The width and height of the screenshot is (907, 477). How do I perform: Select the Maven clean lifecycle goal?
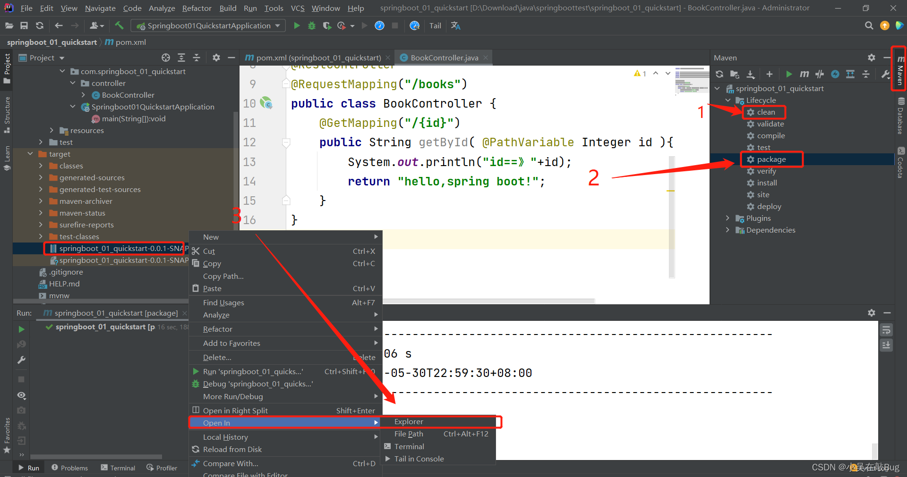click(x=765, y=112)
